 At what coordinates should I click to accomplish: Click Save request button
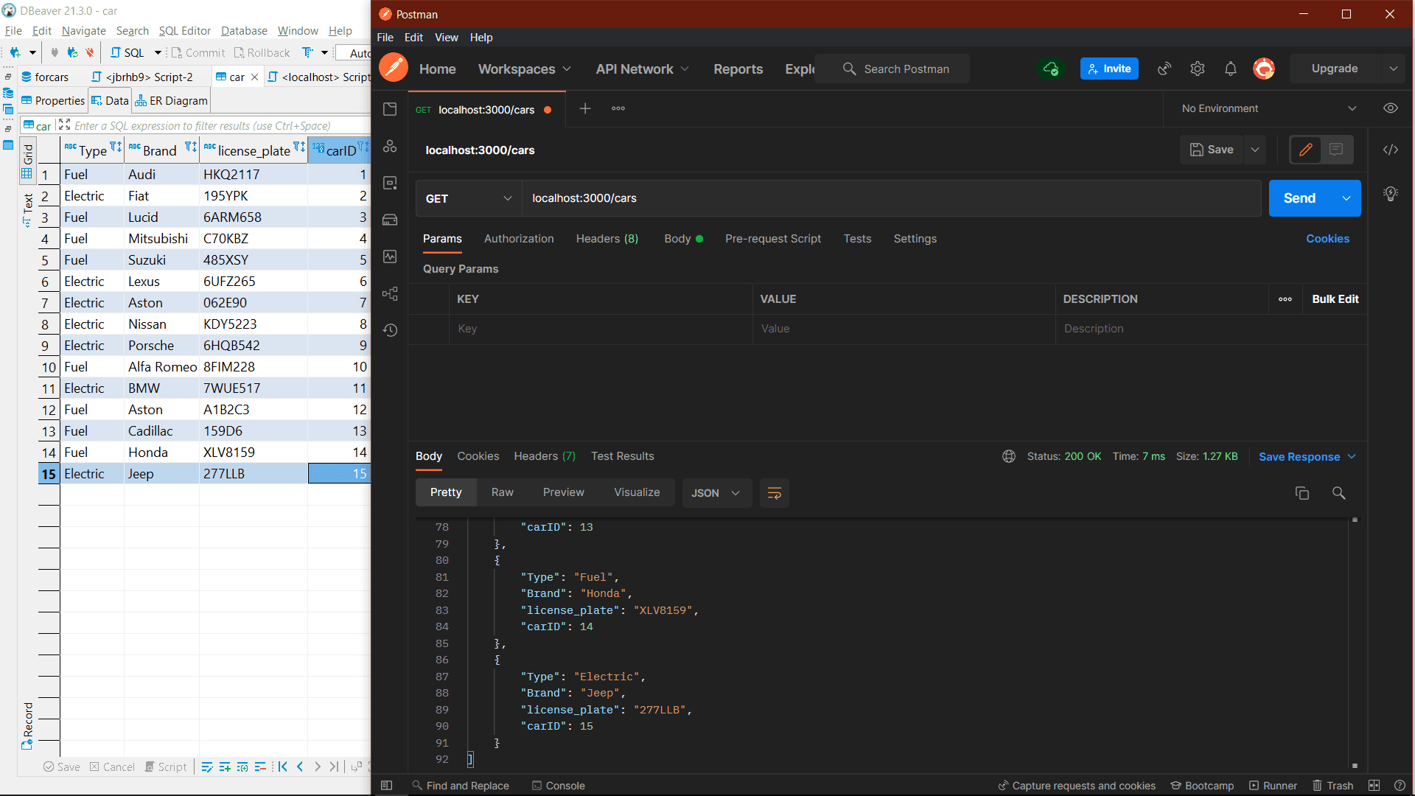click(1212, 150)
